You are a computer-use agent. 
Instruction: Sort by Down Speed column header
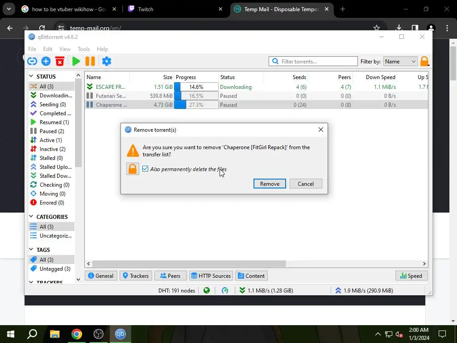374,77
